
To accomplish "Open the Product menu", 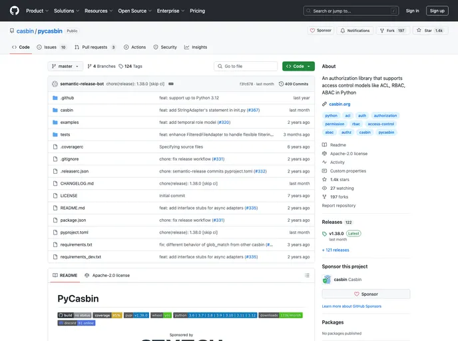I will click(37, 11).
